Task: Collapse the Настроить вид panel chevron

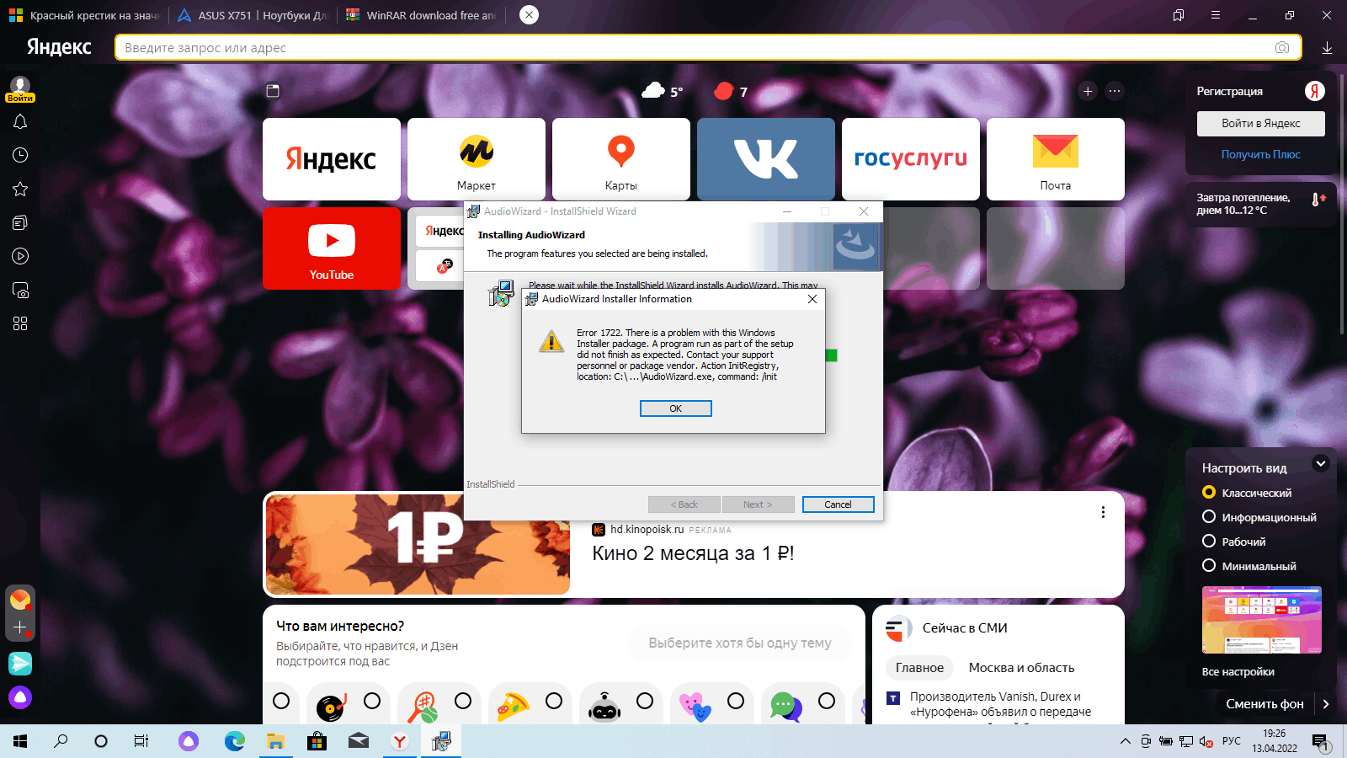Action: (1321, 463)
